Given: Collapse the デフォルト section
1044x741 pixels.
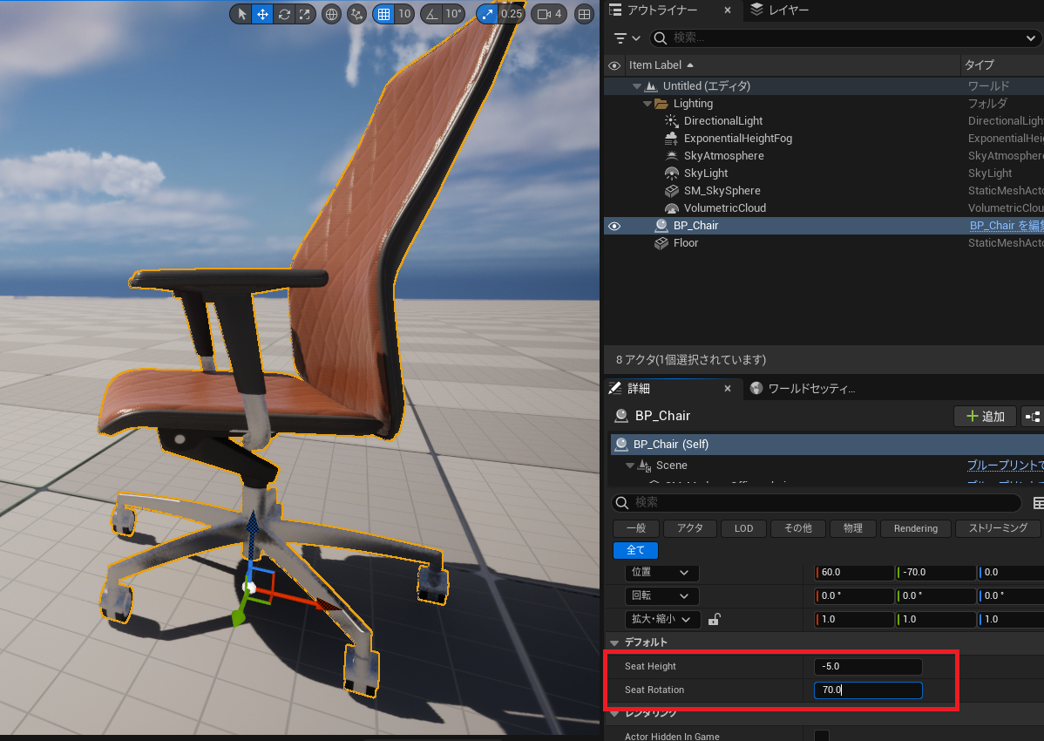Looking at the screenshot, I should coord(615,642).
